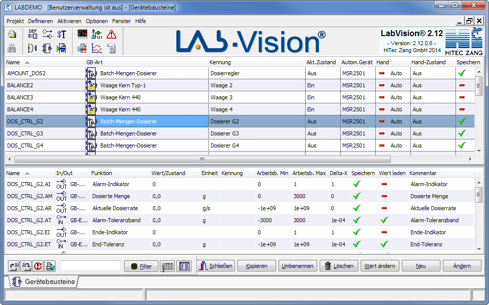Sort by Wert/Zustand column header
Viewport: 489px width, 305px height.
(x=175, y=173)
